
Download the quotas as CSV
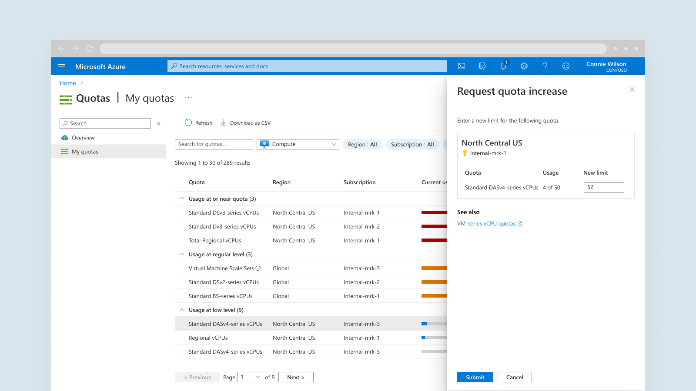tap(246, 123)
